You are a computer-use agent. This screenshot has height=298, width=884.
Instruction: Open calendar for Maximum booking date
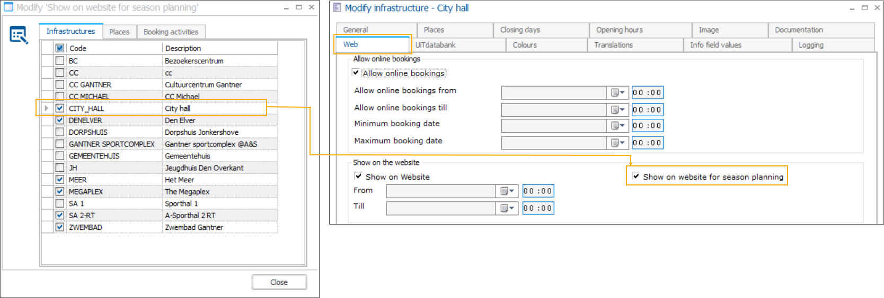(617, 143)
